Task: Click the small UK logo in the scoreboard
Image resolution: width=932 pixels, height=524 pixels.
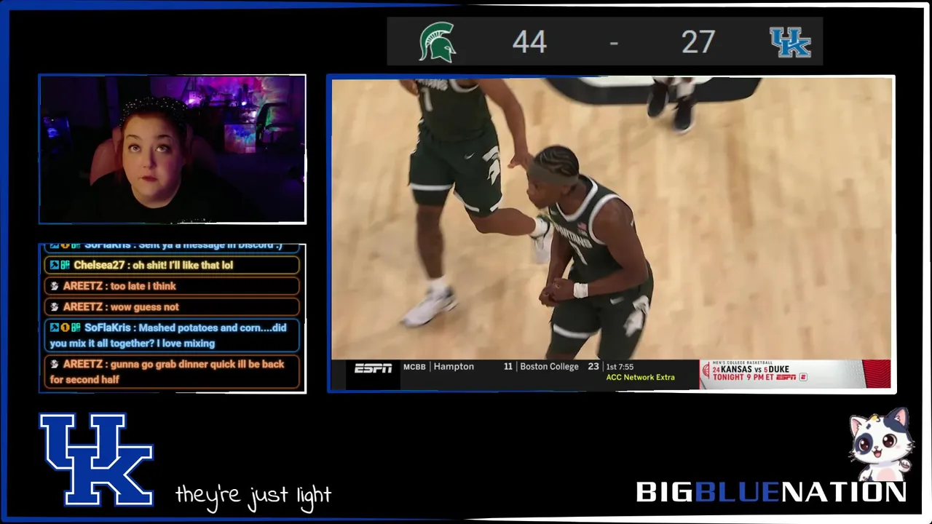Action: [790, 42]
